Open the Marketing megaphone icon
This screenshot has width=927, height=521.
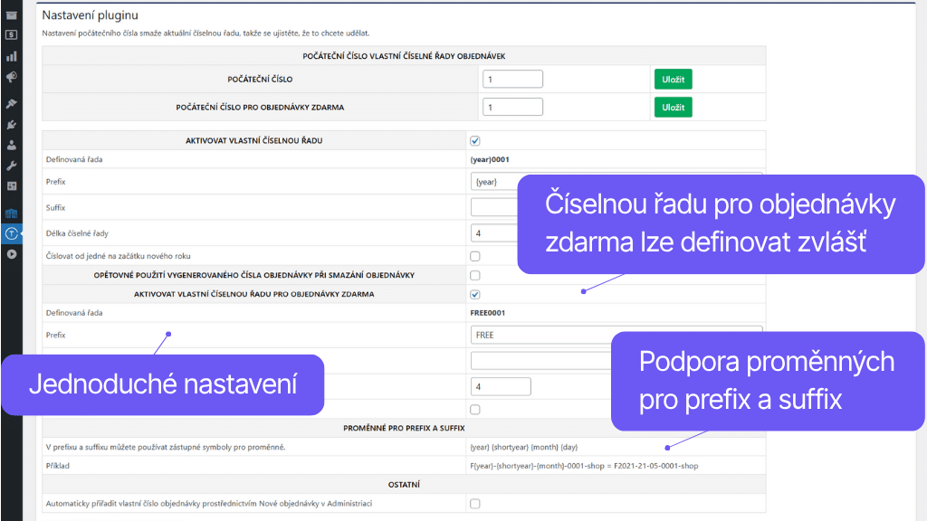pyautogui.click(x=12, y=78)
